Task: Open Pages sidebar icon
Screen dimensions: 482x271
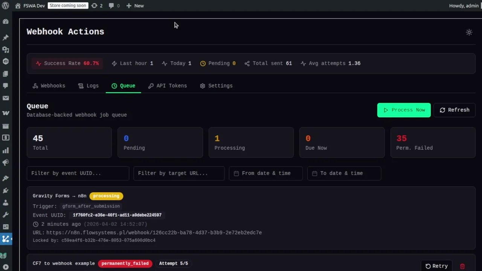Action: click(x=6, y=74)
